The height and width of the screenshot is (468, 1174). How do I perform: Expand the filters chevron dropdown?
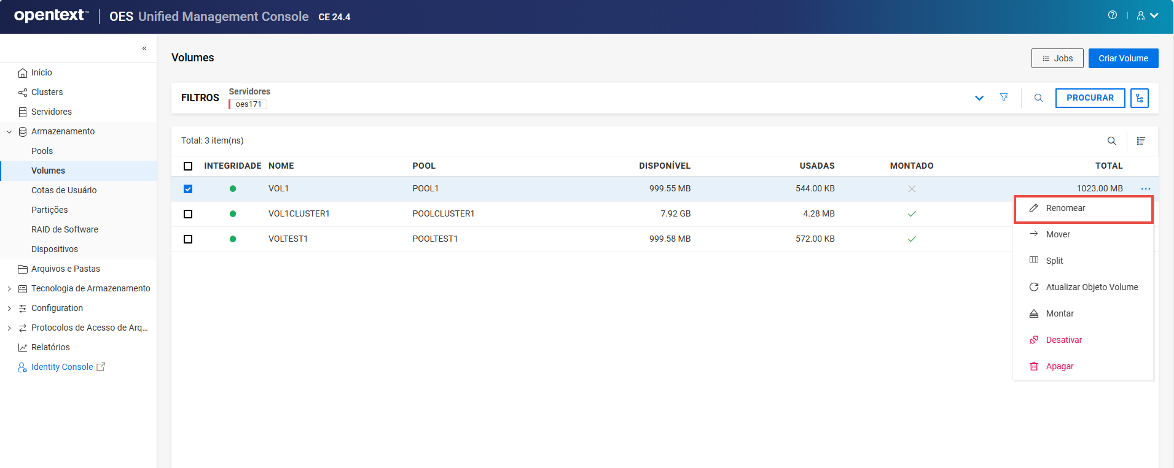(x=979, y=98)
